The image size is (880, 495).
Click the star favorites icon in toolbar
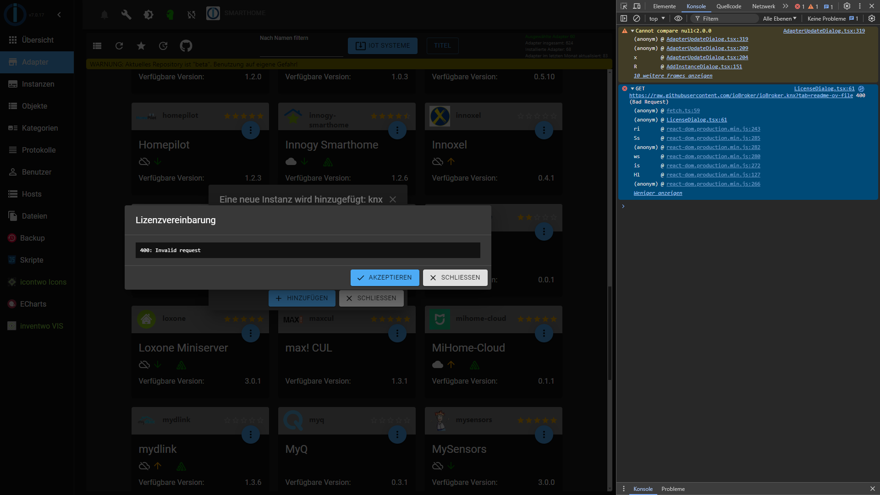tap(141, 46)
